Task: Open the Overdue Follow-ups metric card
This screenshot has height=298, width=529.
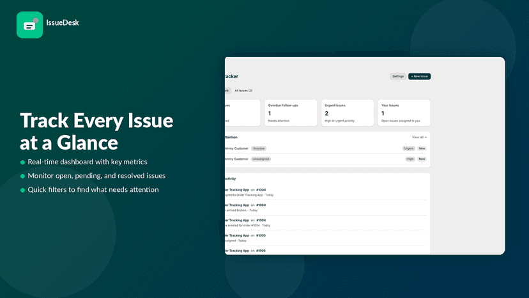Action: 291,113
